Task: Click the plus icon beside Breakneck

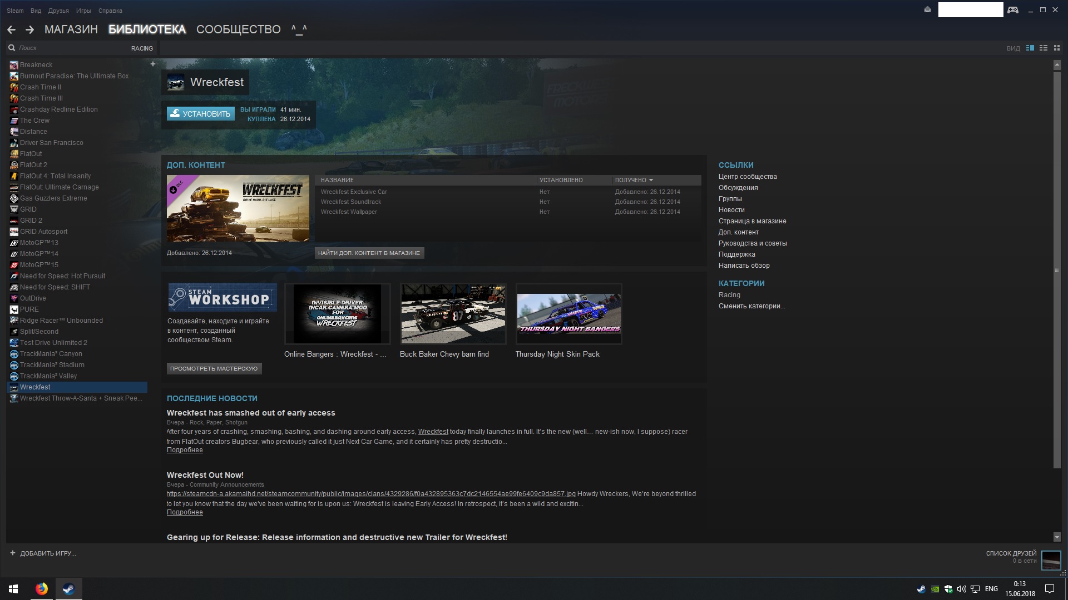Action: pyautogui.click(x=153, y=64)
